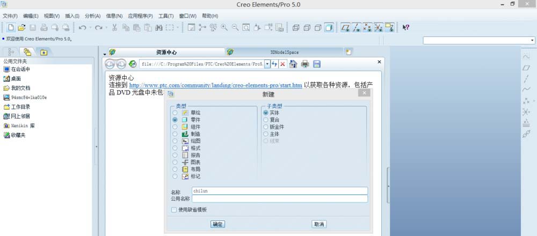The height and width of the screenshot is (236, 537).
Task: Click the New file toolbar icon
Action: [11, 28]
